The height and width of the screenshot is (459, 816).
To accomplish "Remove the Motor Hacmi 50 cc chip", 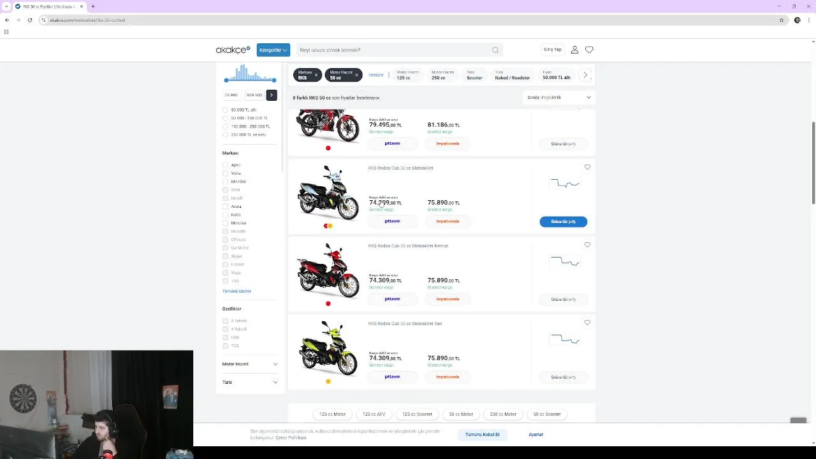I will 356,75.
